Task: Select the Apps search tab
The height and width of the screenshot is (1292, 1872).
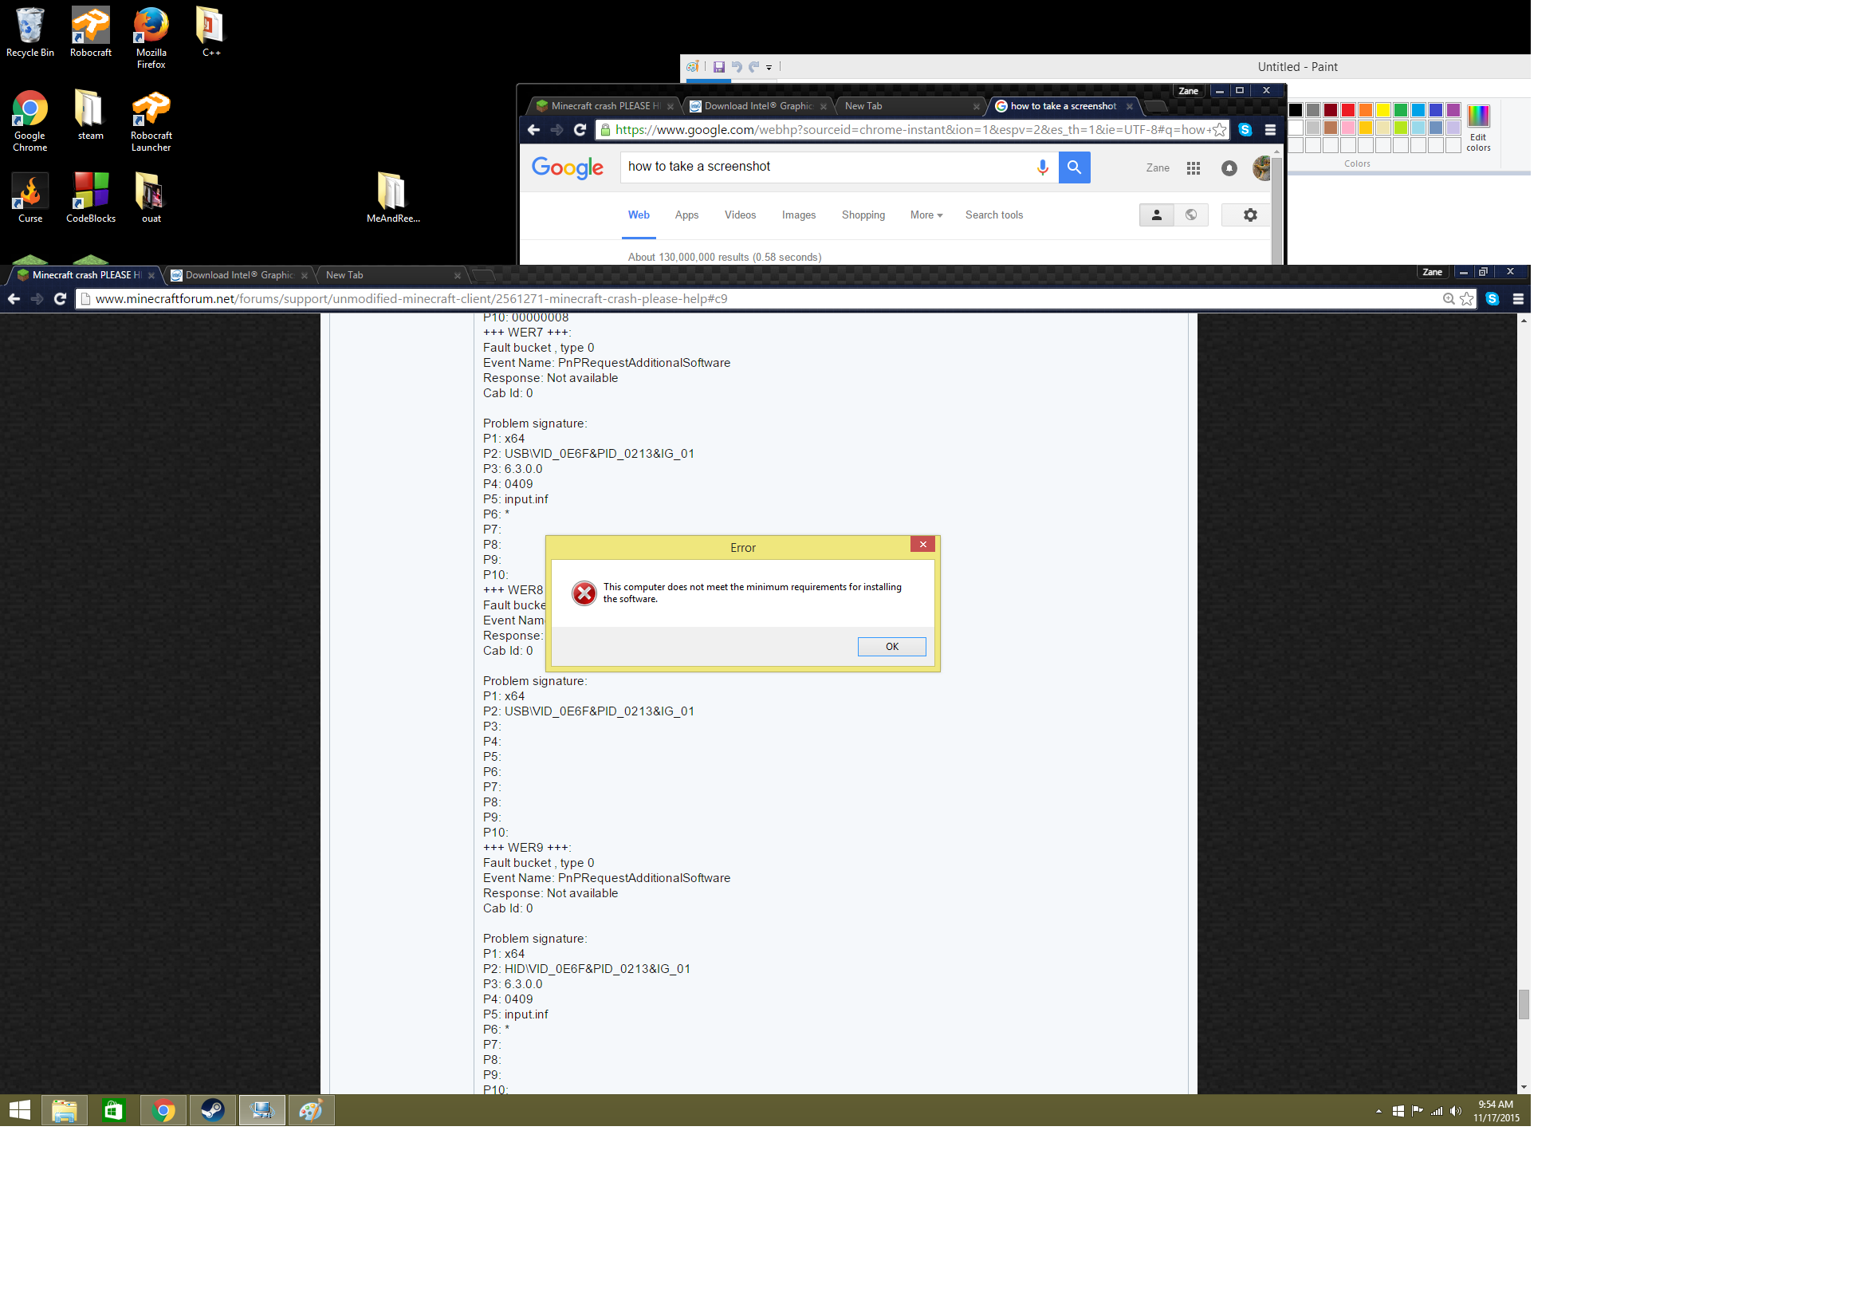Action: [x=686, y=215]
